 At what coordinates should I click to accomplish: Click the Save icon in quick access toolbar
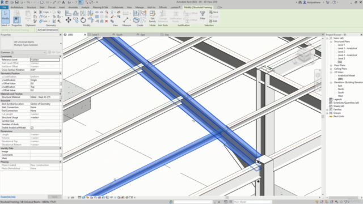point(16,2)
